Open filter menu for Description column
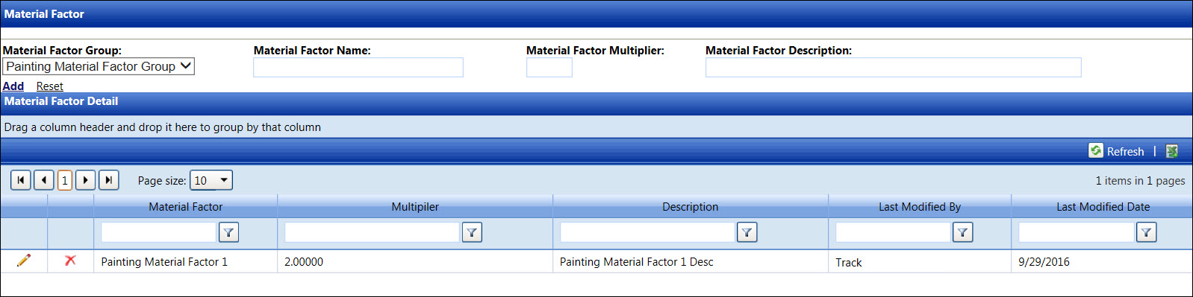Screen dimensions: 1193x297 (x=747, y=232)
